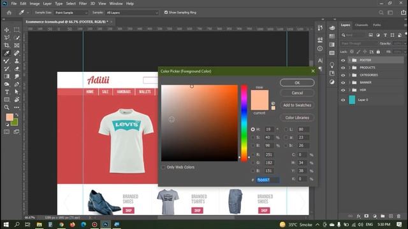Click the vertical hue spectrum slider
Image resolution: width=408 pixels, height=229 pixels.
(244, 123)
